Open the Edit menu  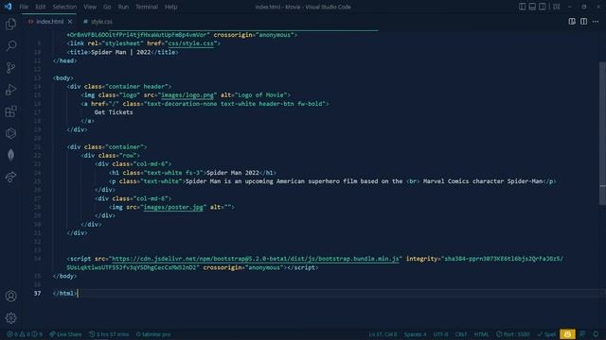click(x=40, y=7)
